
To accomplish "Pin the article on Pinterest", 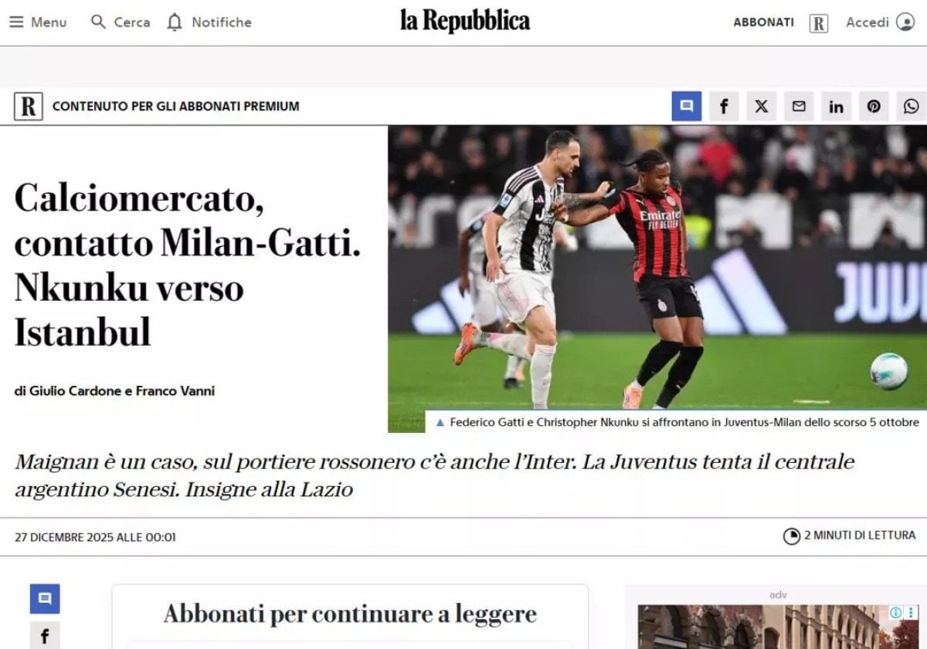I will click(x=874, y=106).
